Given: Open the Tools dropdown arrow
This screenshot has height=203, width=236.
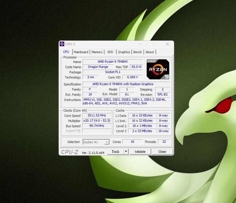Looking at the screenshot, I should click(x=126, y=151).
